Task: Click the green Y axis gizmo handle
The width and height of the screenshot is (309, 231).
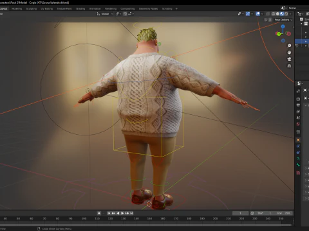Action: pyautogui.click(x=279, y=34)
